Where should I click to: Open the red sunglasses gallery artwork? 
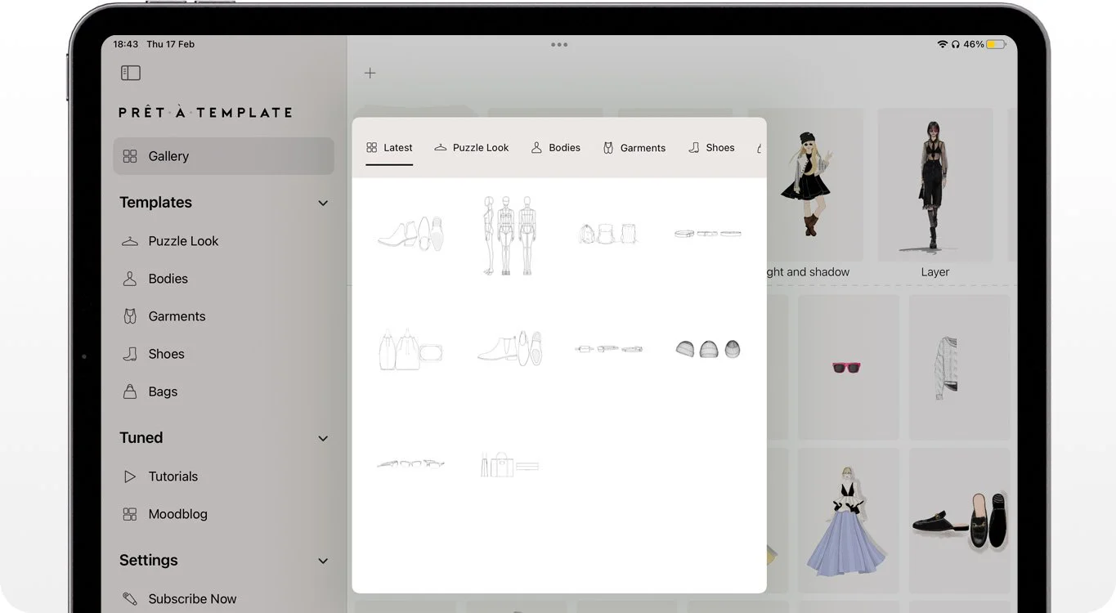pyautogui.click(x=848, y=367)
